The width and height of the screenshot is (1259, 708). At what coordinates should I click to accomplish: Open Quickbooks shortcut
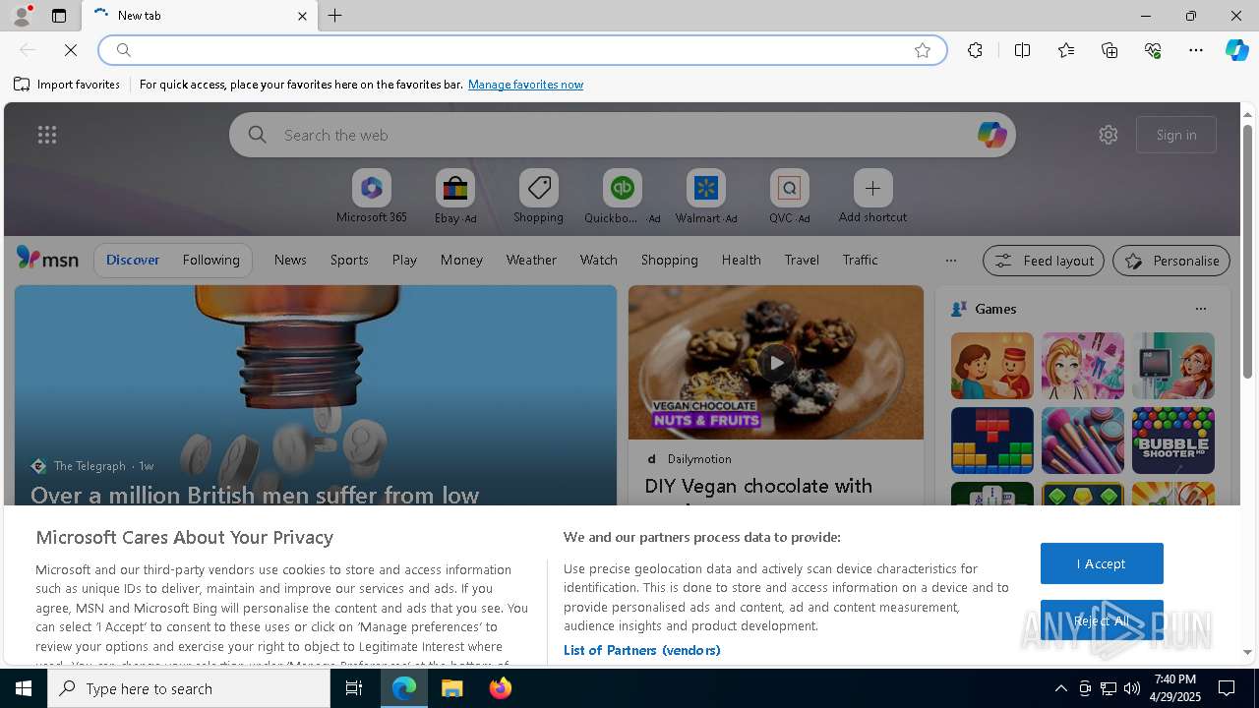[622, 197]
